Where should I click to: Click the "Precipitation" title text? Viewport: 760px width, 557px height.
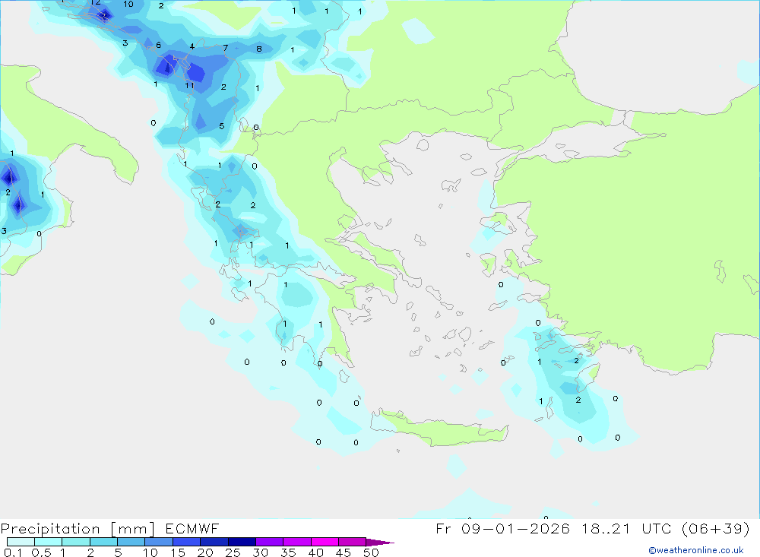50,529
